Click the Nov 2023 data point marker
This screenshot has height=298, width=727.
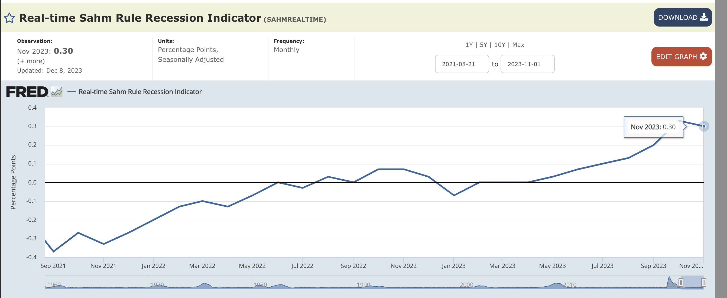(704, 126)
